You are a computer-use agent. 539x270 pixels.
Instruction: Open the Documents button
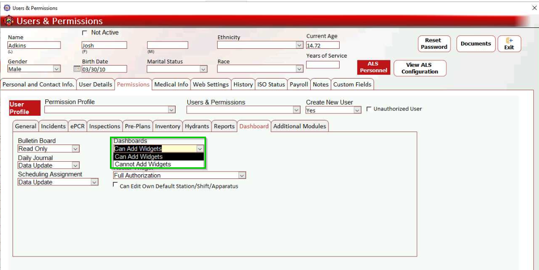476,44
